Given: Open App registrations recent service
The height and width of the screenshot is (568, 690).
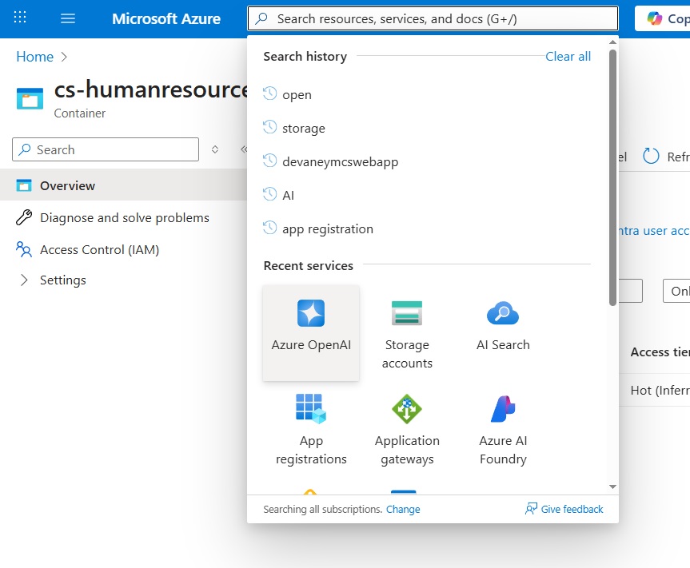Looking at the screenshot, I should tap(311, 430).
